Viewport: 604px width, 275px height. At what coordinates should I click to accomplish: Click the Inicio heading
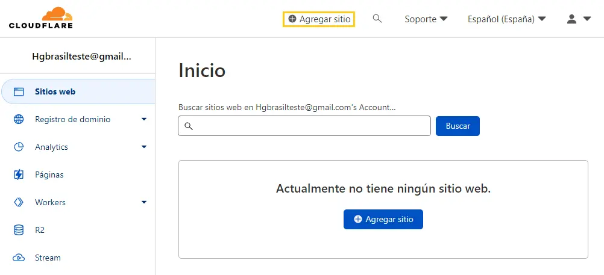click(202, 71)
